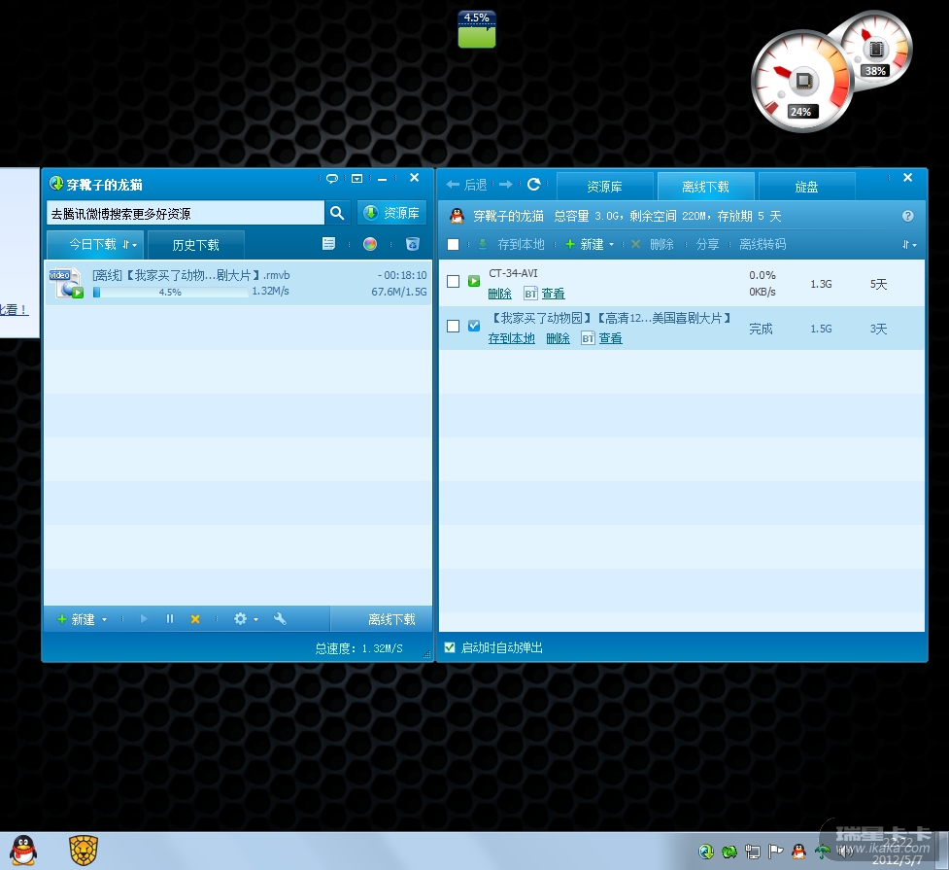The width and height of the screenshot is (949, 870).
Task: Open 资源库 button beside the search box
Action: (392, 213)
